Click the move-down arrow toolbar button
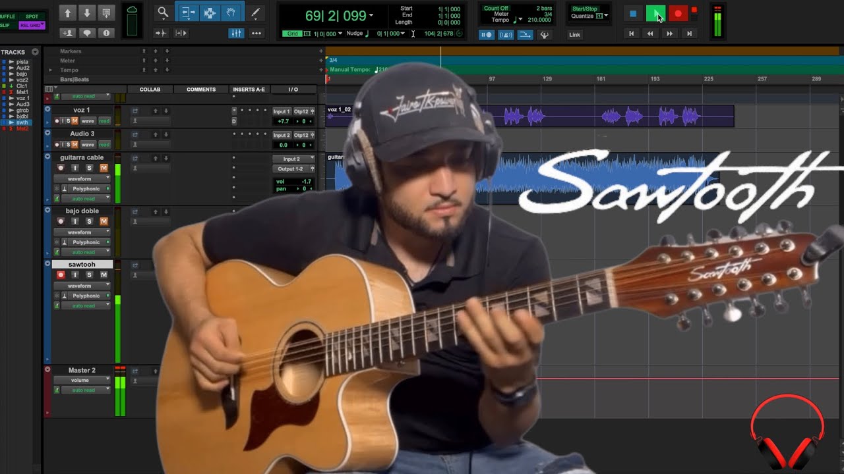844x474 pixels. point(86,13)
